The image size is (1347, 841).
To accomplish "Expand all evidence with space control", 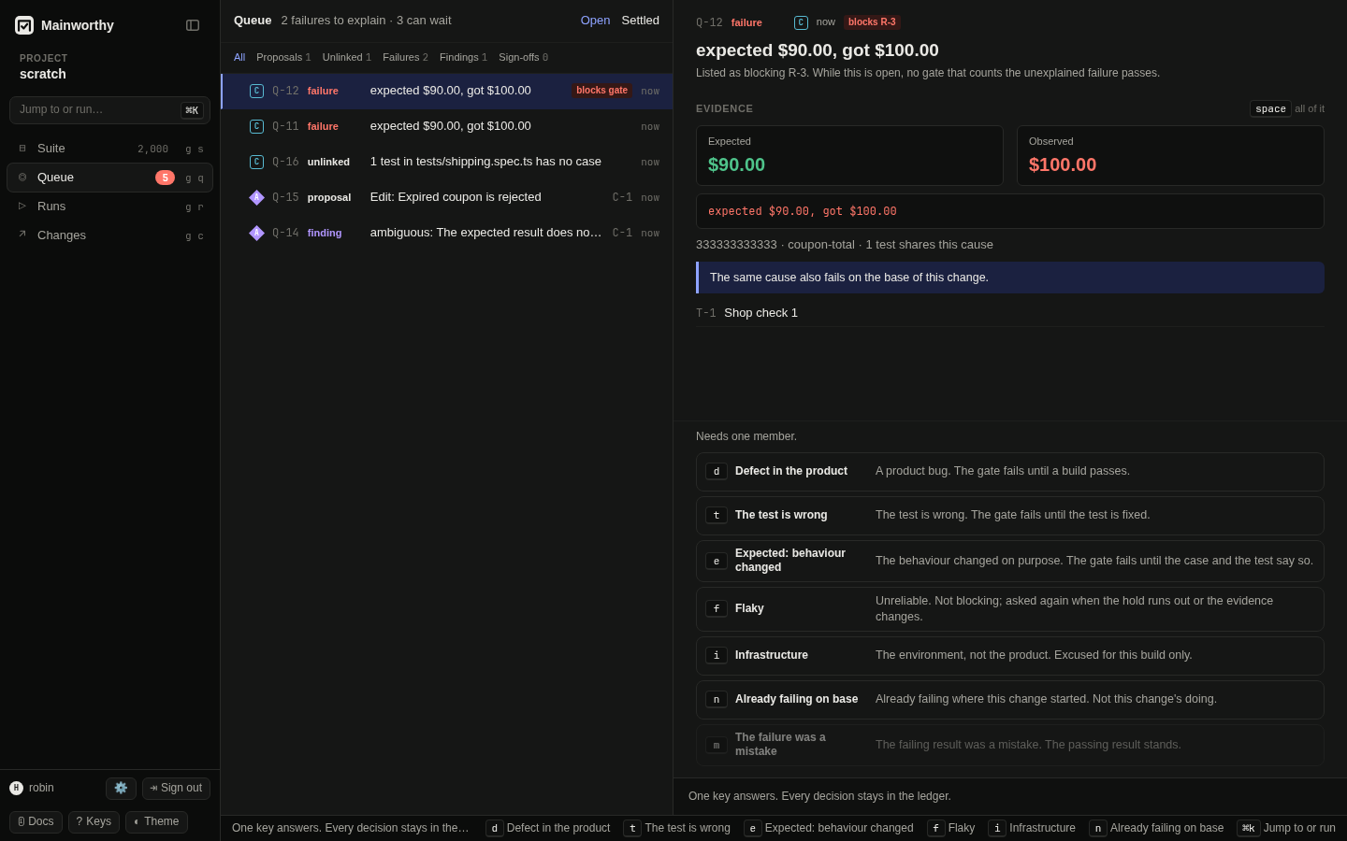I will point(1270,109).
